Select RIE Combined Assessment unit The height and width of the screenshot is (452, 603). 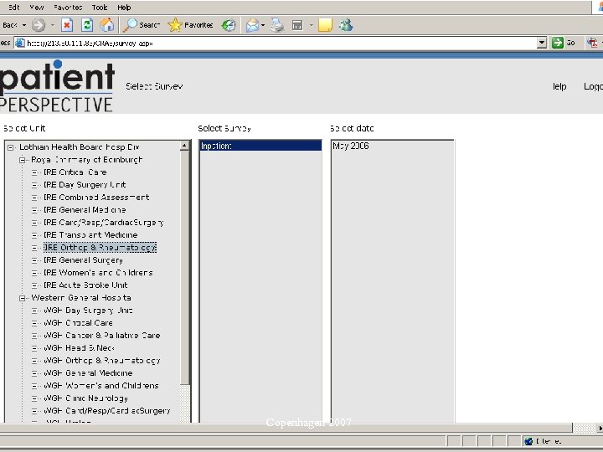[96, 198]
